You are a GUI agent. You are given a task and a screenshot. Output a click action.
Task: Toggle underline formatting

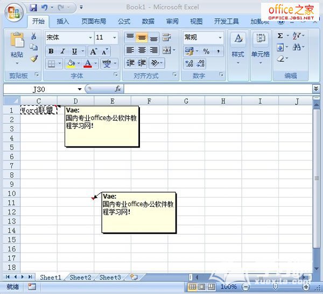point(75,51)
